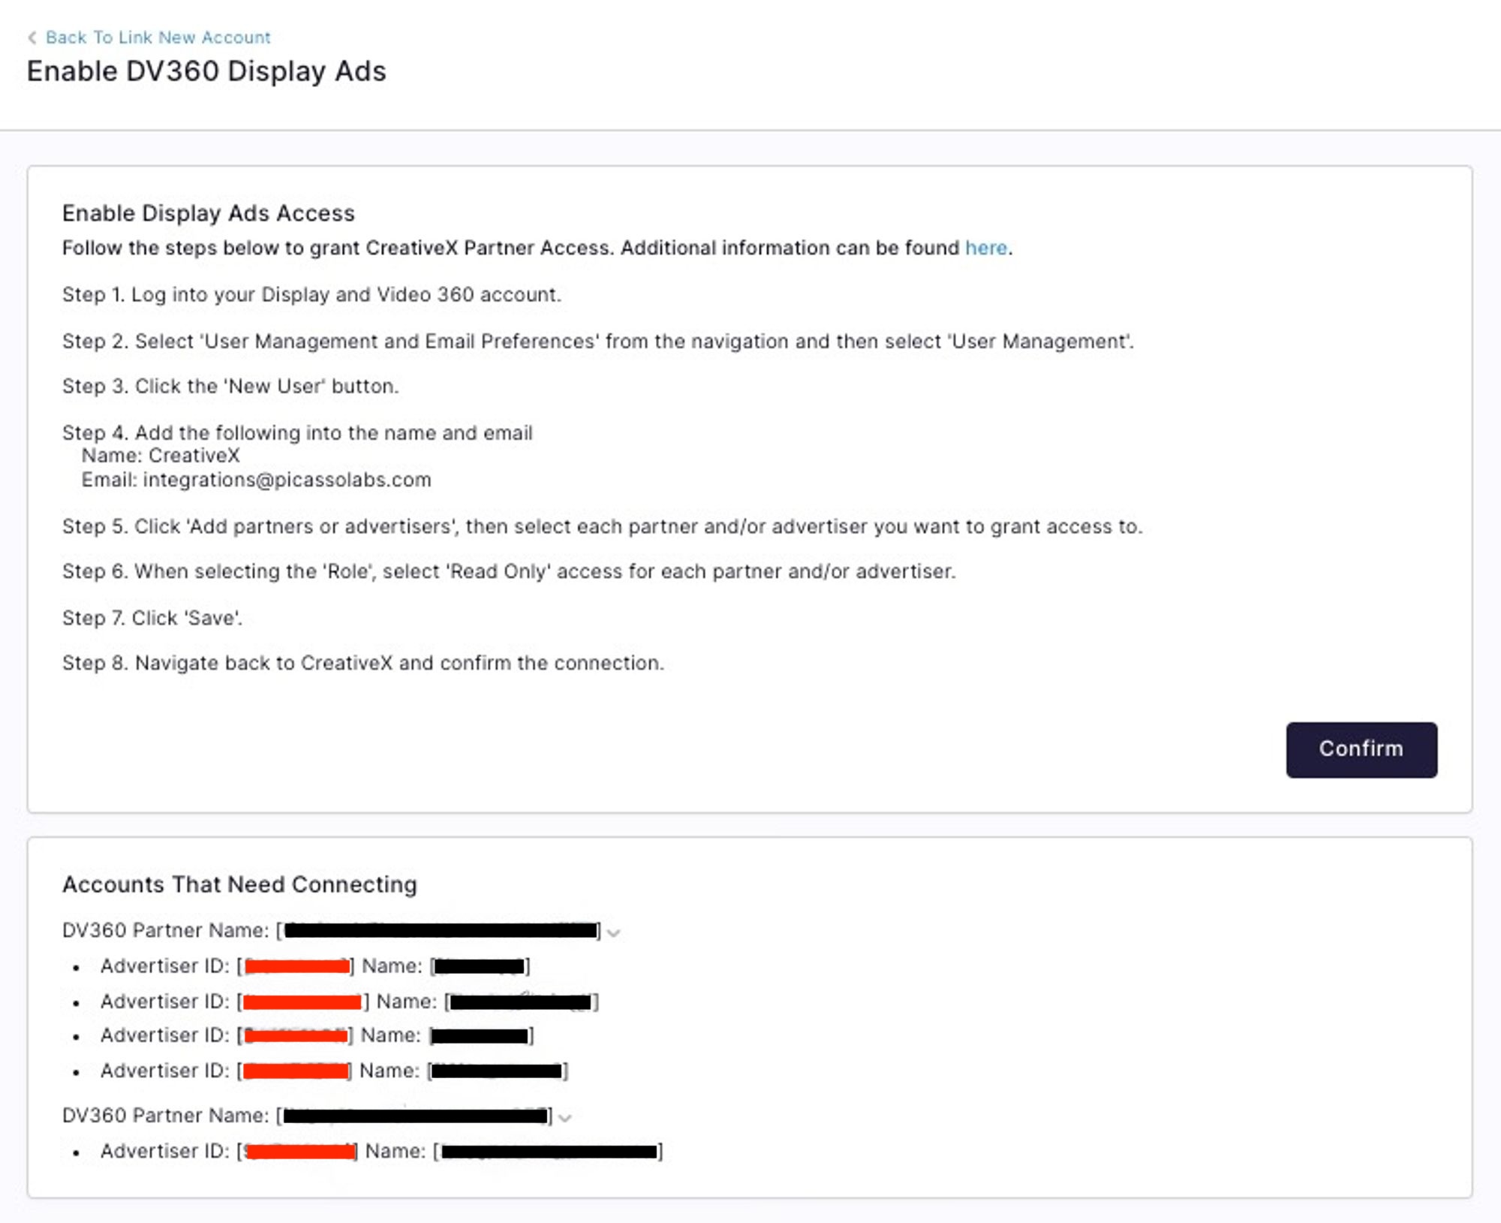Open the 'here' additional information link

(985, 248)
